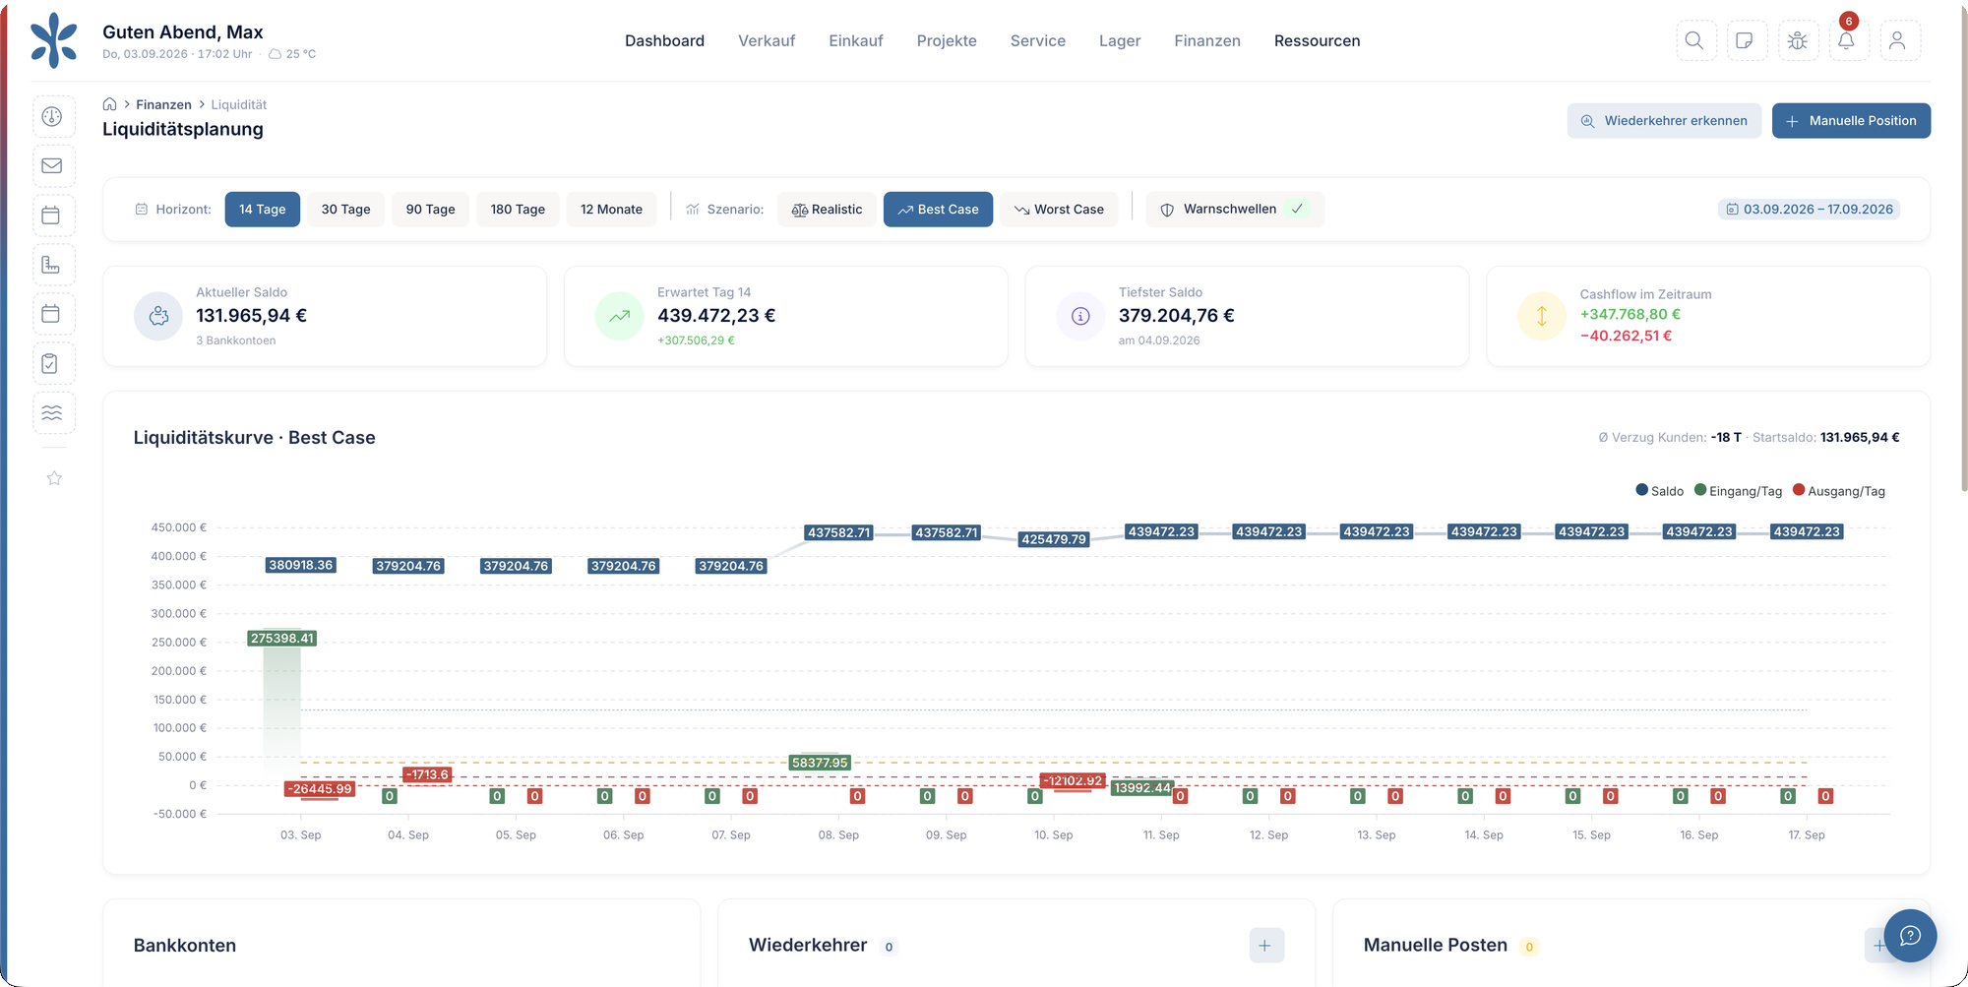Click the Wiederkehrer erkennen button

1664,121
